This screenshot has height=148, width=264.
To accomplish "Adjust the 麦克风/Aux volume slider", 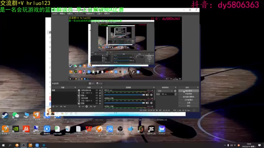I will [x=125, y=95].
